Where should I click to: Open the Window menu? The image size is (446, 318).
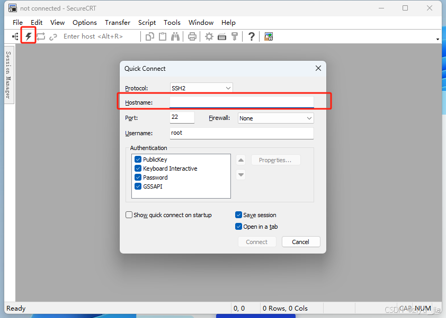(x=201, y=22)
